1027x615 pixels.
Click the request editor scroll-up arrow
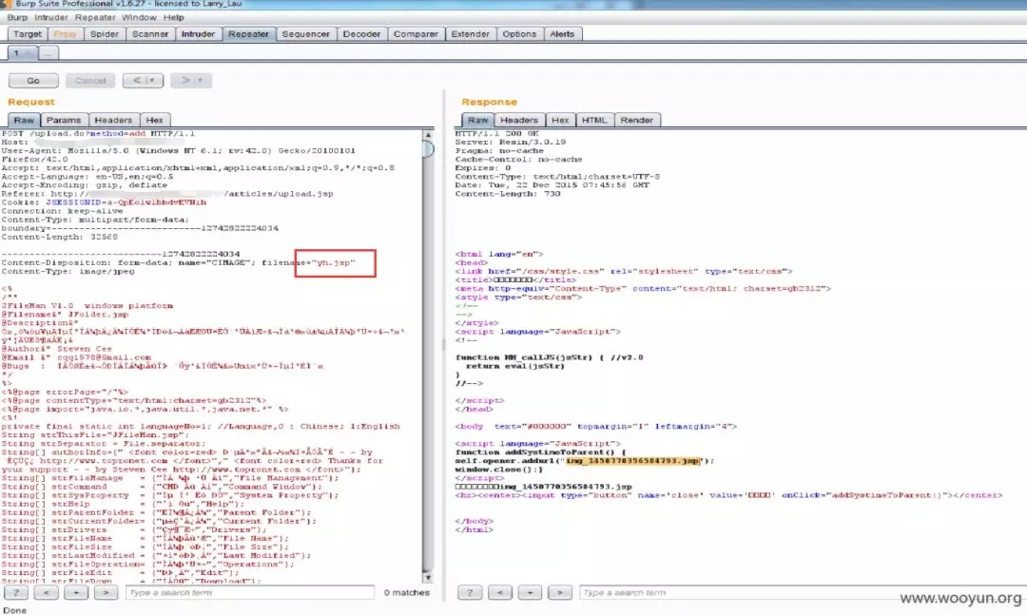point(428,134)
